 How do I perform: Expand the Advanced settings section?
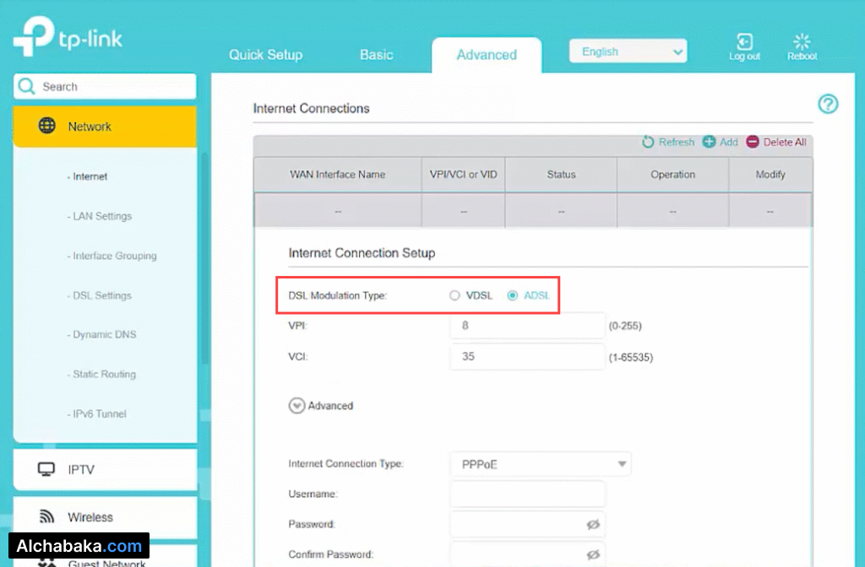296,406
